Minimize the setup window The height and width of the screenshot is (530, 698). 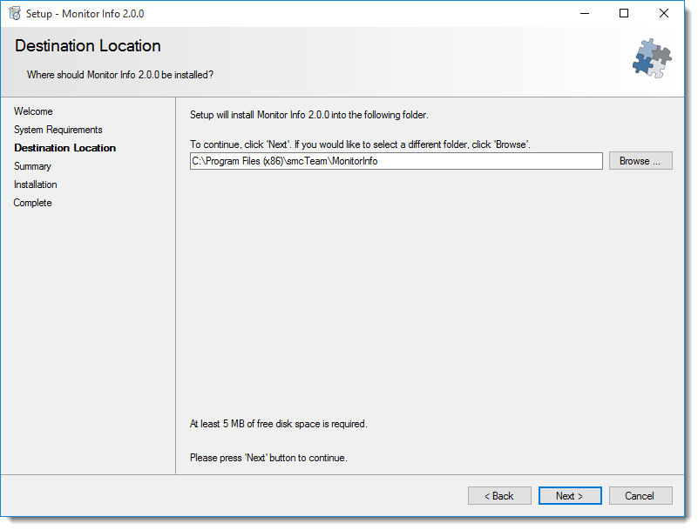click(585, 13)
